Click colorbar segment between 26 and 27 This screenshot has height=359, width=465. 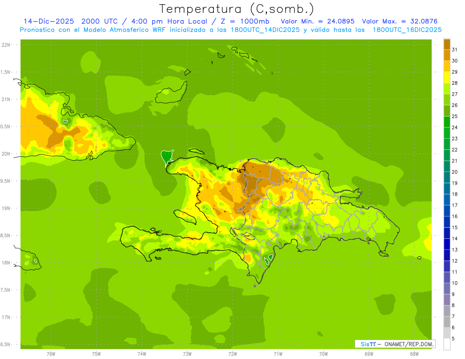447,100
